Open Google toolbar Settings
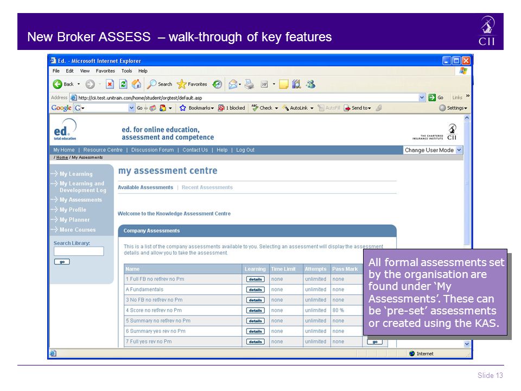The image size is (521, 391). [x=453, y=108]
